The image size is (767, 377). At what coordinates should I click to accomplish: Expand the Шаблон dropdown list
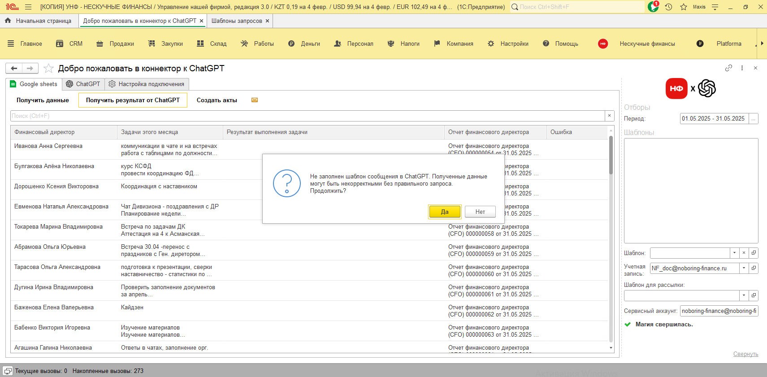point(734,253)
